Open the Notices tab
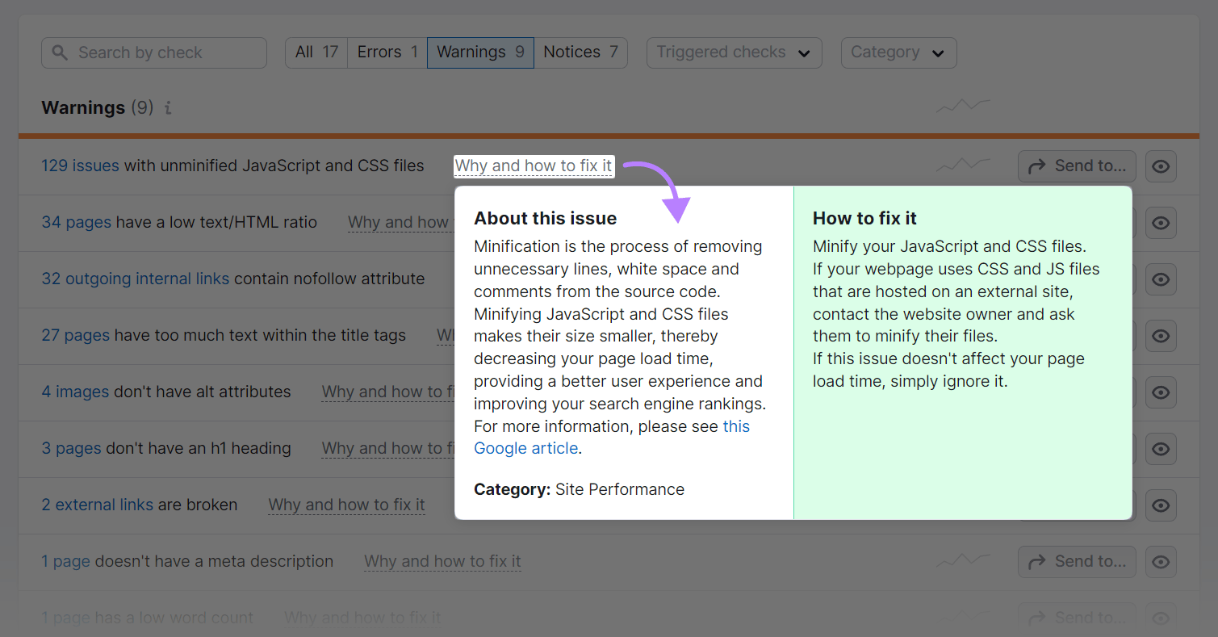Image resolution: width=1218 pixels, height=637 pixels. click(580, 52)
